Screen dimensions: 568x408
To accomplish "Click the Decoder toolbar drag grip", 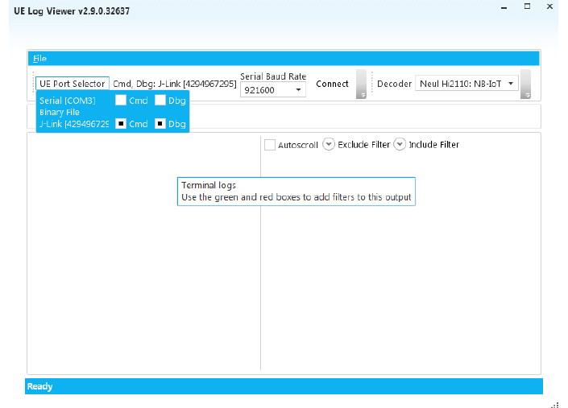I will (x=372, y=84).
